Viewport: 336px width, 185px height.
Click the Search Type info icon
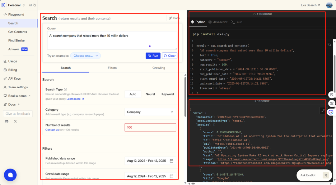pos(65,90)
